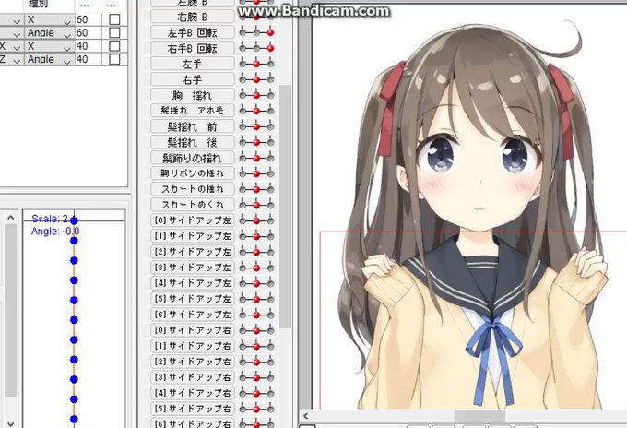Click the スカートの揺れ slider handle
The image size is (627, 428).
point(256,189)
